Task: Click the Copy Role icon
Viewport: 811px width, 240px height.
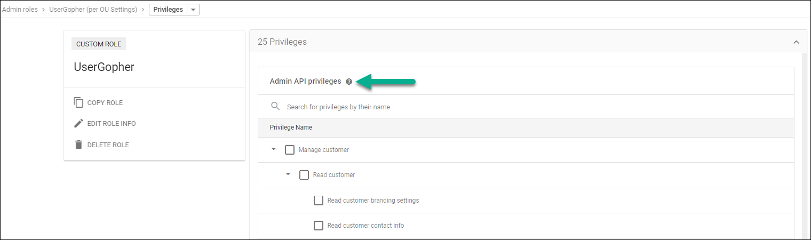Action: pos(78,102)
